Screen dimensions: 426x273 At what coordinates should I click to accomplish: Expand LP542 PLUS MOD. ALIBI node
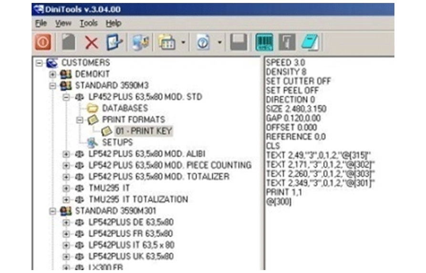pos(66,154)
